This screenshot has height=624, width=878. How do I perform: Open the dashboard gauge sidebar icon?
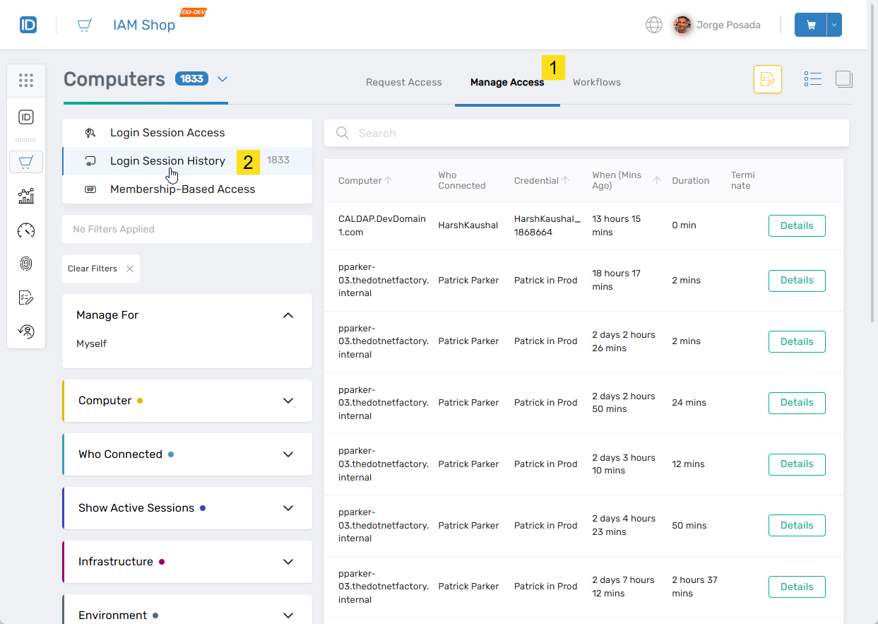point(26,230)
